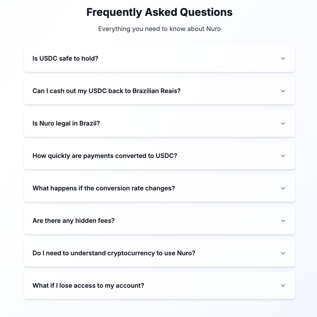Click the chevron on the payment conversion question
The width and height of the screenshot is (317, 317).
click(283, 156)
